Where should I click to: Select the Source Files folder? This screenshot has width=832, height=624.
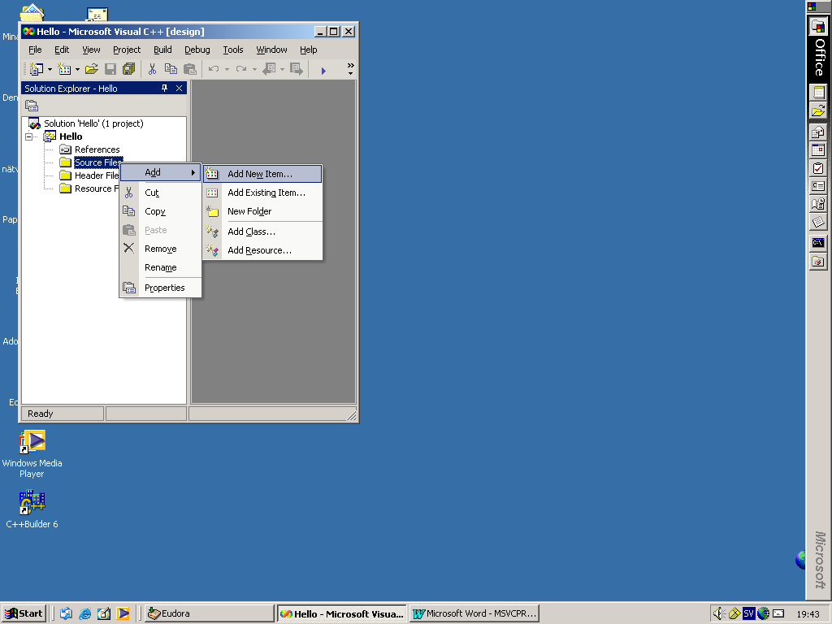coord(98,162)
